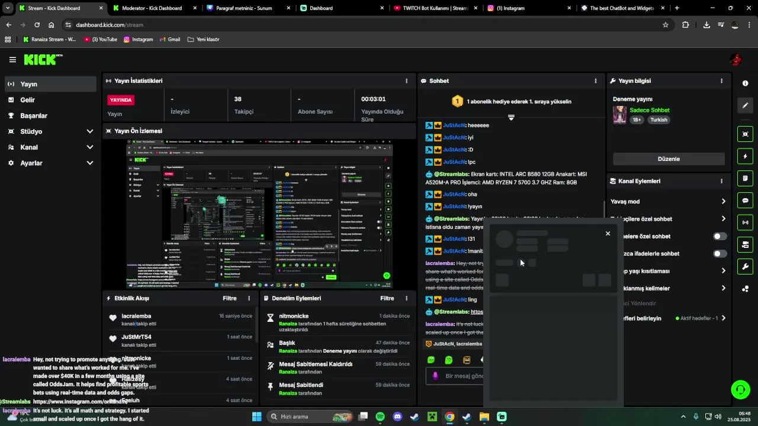Open Discord from the taskbar

pos(397,417)
